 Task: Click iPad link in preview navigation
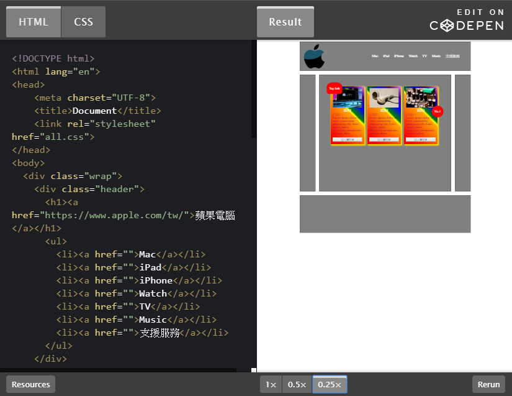[386, 56]
